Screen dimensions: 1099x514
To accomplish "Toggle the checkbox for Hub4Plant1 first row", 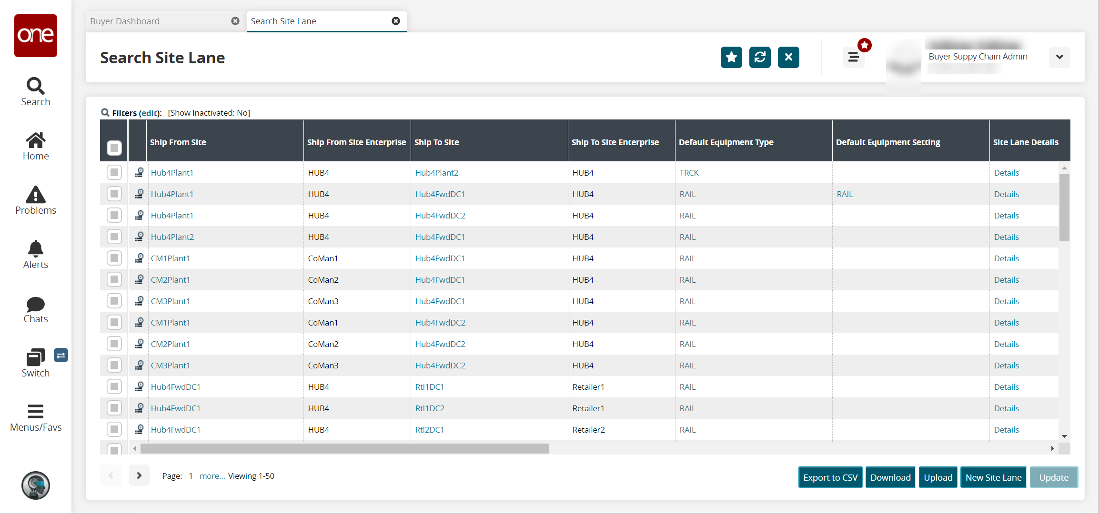I will (x=113, y=172).
